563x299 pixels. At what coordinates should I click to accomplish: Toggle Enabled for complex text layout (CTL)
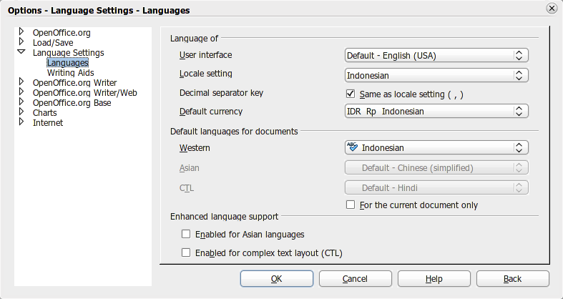tap(186, 253)
